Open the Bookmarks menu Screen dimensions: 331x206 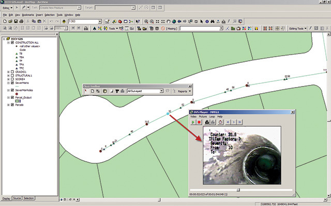click(x=27, y=15)
